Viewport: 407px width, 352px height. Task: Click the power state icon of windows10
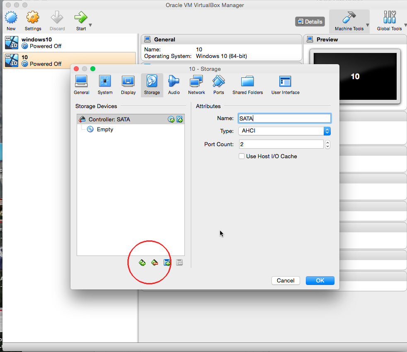[x=24, y=46]
